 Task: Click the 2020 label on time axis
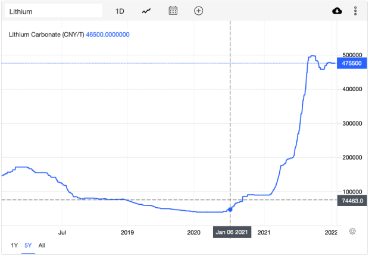[193, 232]
